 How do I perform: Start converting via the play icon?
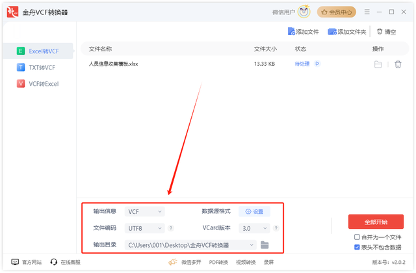pyautogui.click(x=317, y=64)
